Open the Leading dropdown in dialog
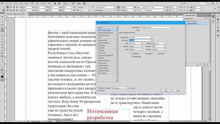The width and height of the screenshot is (220, 124). click(x=165, y=43)
